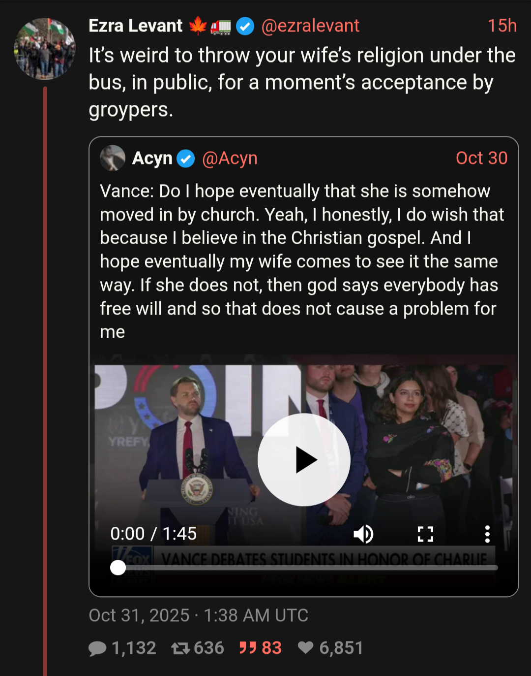This screenshot has width=531, height=676.
Task: Click the Acyn display name
Action: click(x=152, y=158)
